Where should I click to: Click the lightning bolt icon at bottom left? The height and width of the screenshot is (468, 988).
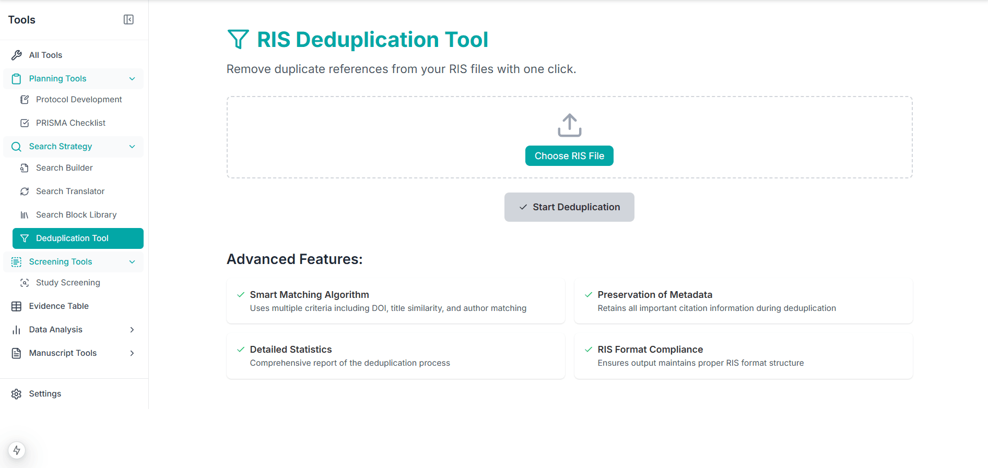tap(17, 450)
